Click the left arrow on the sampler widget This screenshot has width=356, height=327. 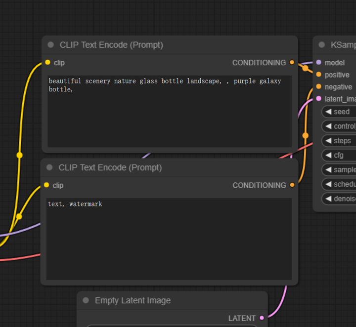click(328, 169)
